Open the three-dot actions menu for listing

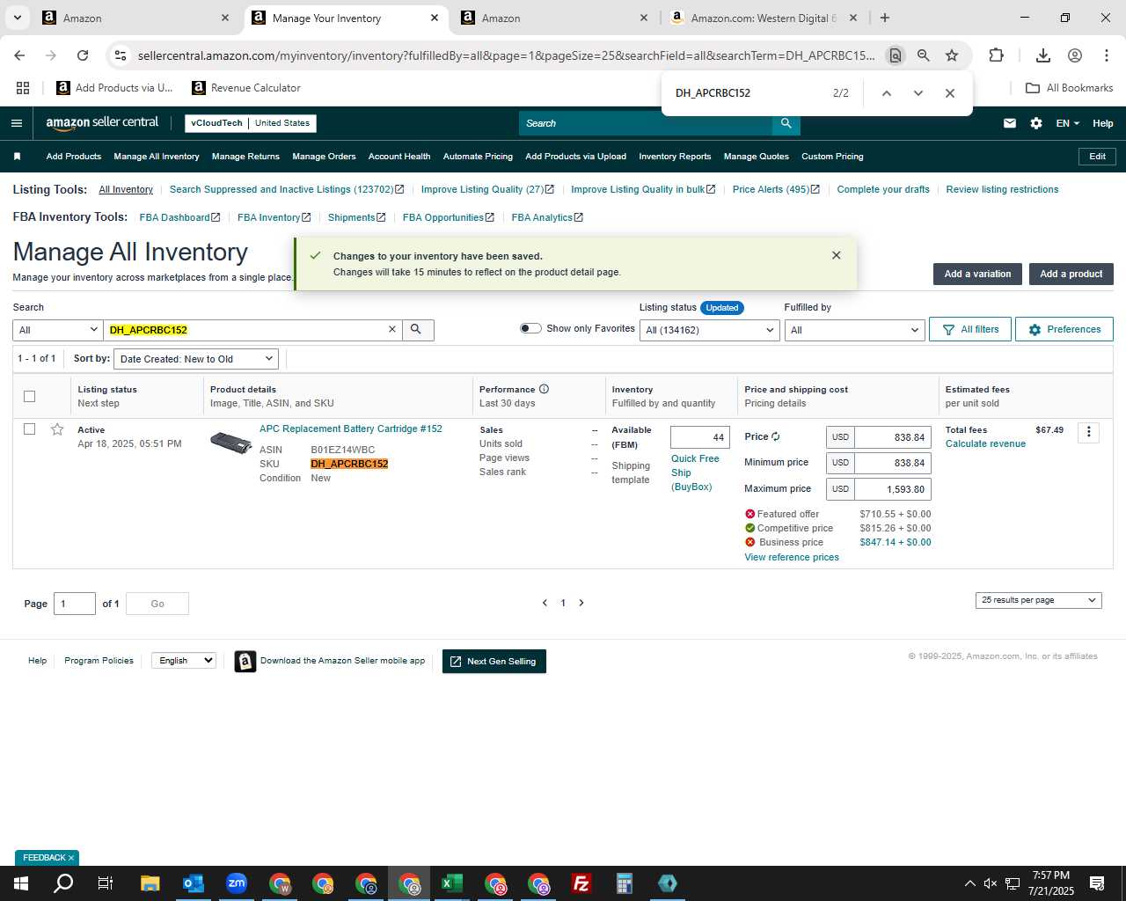(x=1089, y=432)
